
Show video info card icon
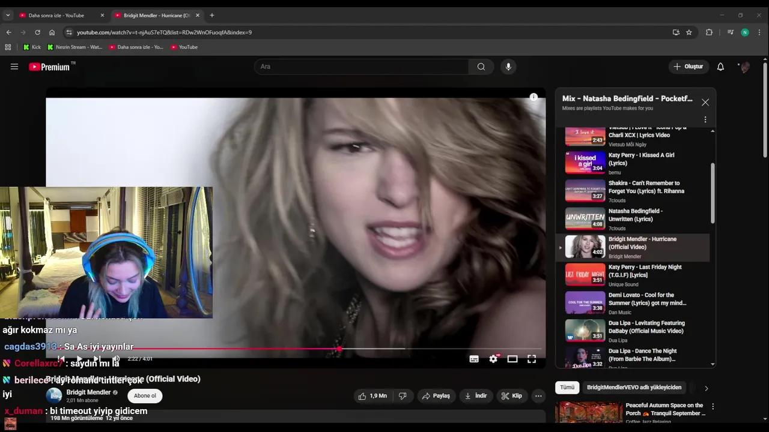(x=533, y=97)
